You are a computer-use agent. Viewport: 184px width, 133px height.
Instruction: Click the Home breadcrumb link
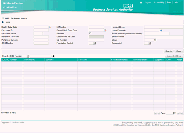point(7,22)
